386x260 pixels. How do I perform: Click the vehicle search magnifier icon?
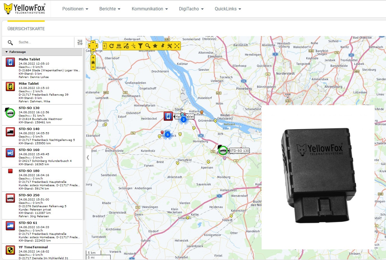tap(10, 42)
